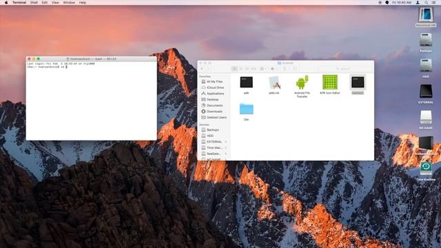
Task: Open All My Files in sidebar
Action: (x=214, y=81)
